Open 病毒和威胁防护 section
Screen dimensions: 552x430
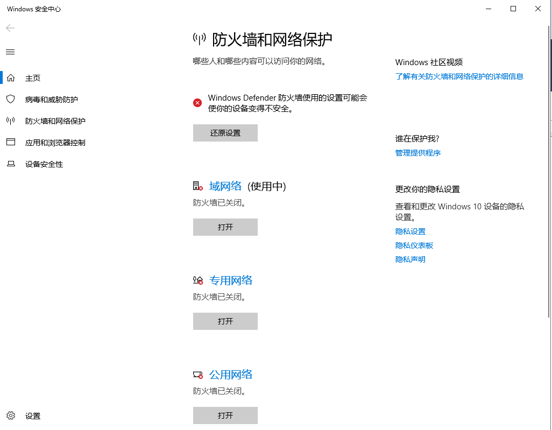[x=52, y=100]
